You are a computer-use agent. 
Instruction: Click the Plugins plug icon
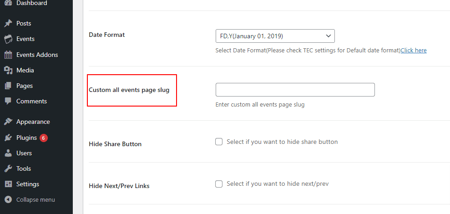pyautogui.click(x=8, y=138)
